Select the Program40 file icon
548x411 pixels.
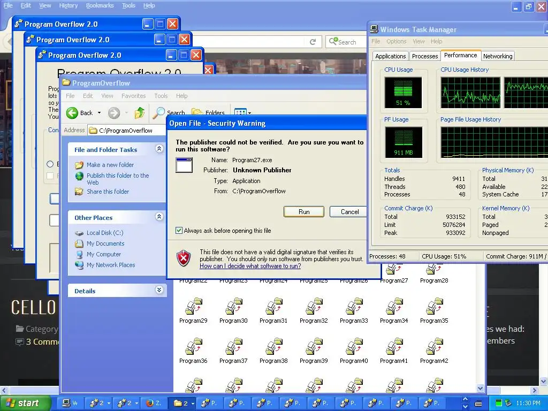(354, 347)
